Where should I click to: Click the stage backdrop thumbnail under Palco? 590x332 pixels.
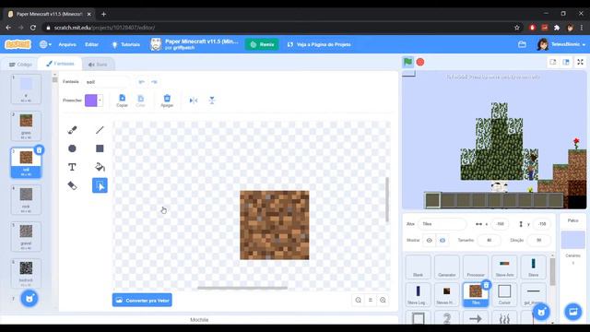573,240
